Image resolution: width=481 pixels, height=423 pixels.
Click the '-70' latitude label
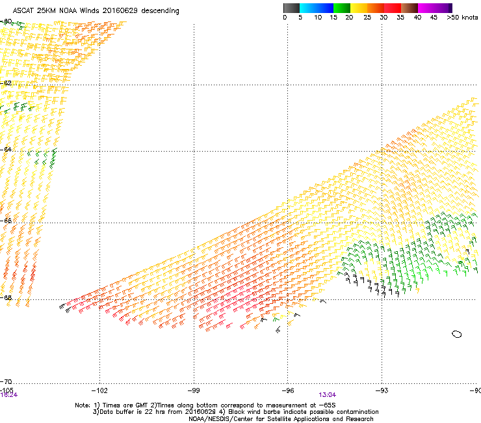(6, 382)
